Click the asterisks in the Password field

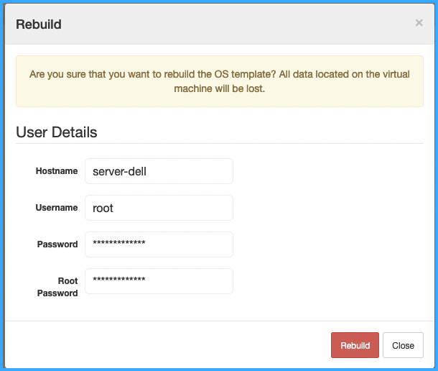(x=119, y=242)
